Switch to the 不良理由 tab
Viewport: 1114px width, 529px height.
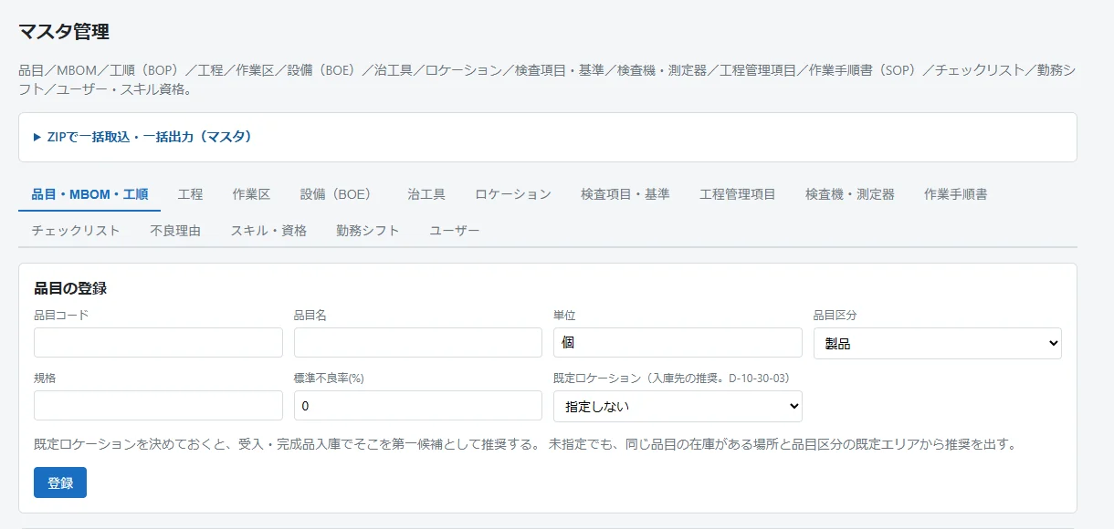[x=175, y=231]
